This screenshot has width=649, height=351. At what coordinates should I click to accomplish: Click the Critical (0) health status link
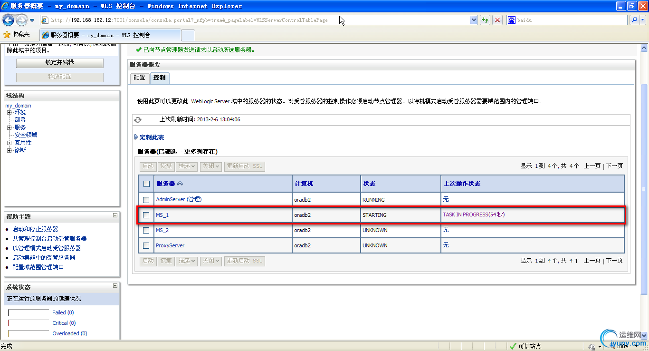pos(64,323)
